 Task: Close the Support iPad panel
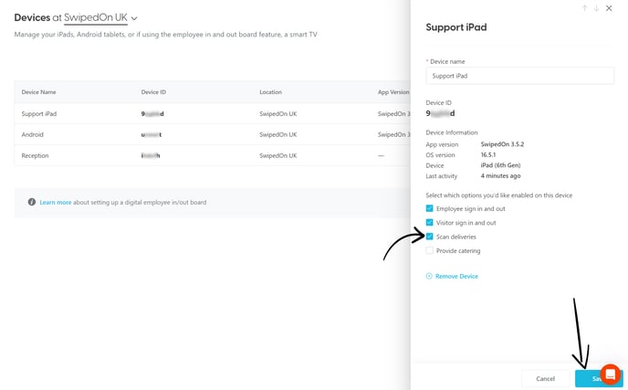coord(609,8)
